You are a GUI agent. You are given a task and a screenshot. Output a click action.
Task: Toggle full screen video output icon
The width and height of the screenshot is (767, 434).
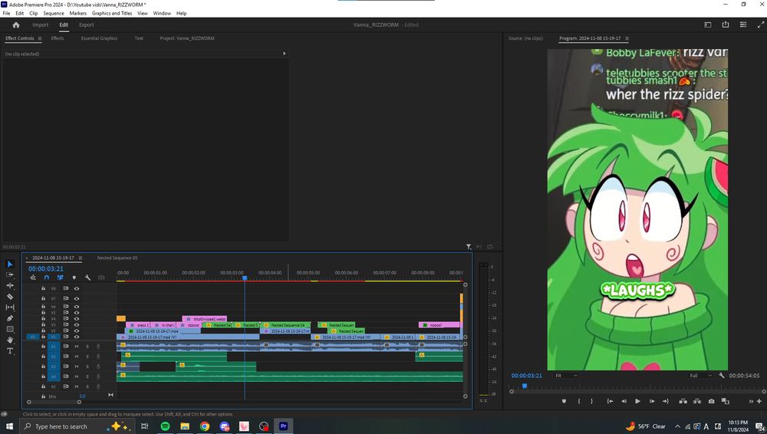point(761,25)
